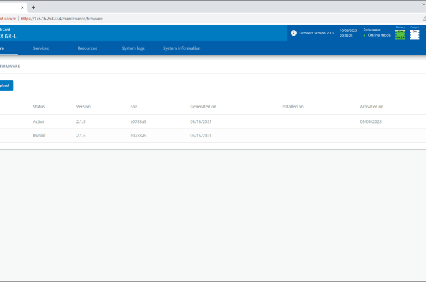Click the Activated on column header
426x282 pixels.
tap(372, 107)
